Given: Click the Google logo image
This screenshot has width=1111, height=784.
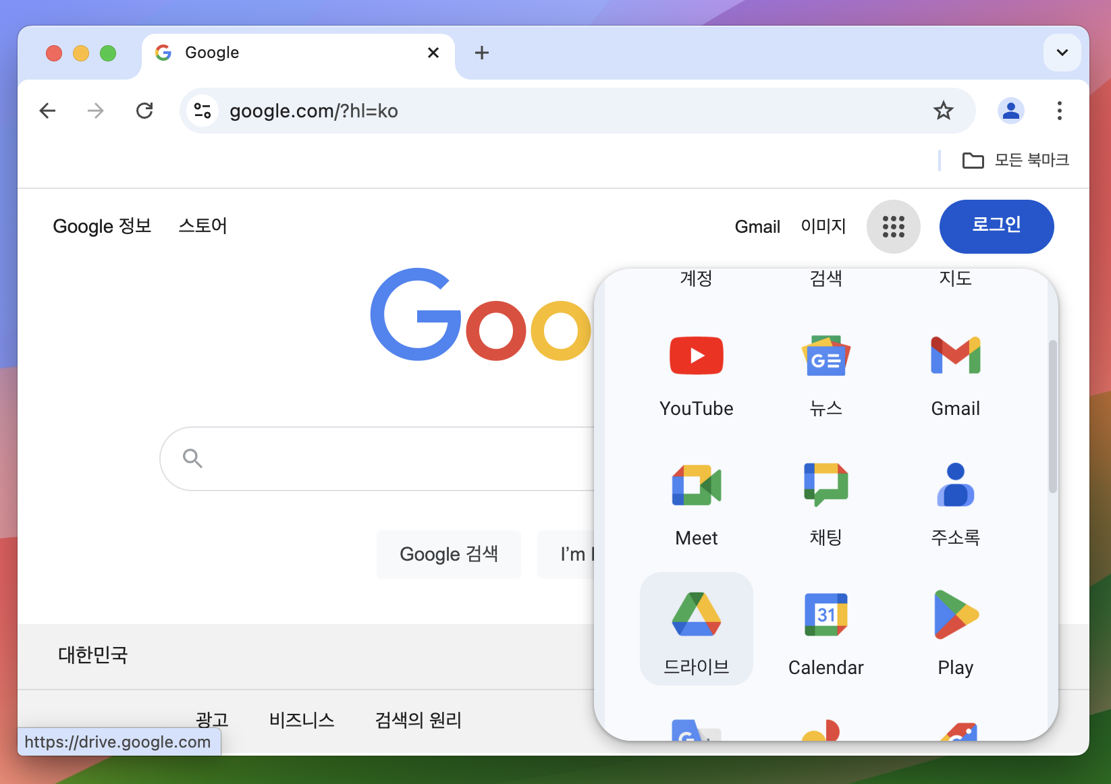Looking at the screenshot, I should [x=481, y=315].
